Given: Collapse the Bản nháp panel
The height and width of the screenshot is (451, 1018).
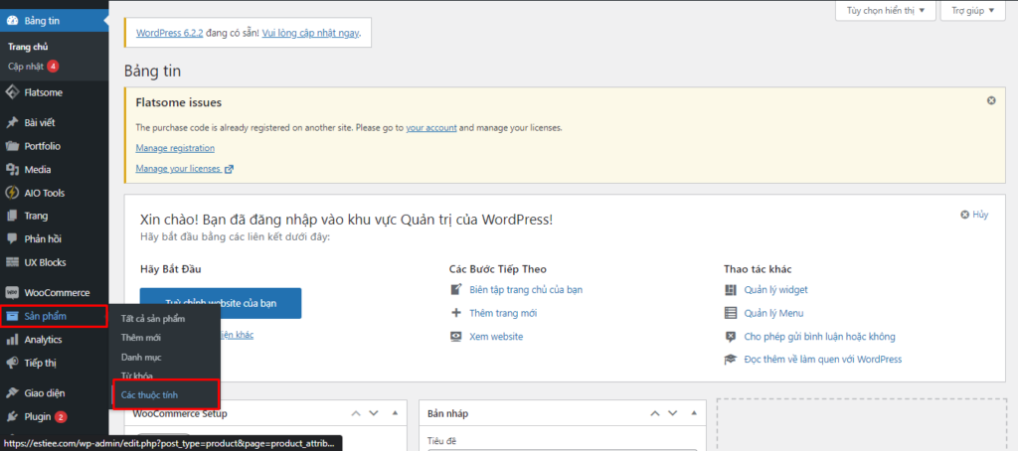Looking at the screenshot, I should click(693, 413).
